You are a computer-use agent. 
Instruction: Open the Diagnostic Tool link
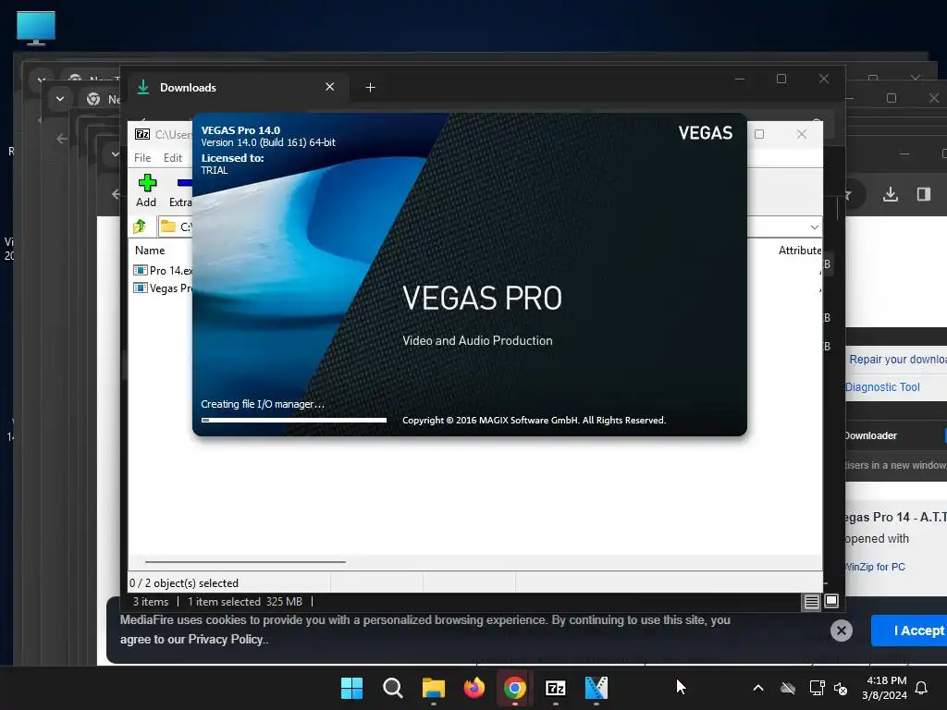[x=882, y=387]
